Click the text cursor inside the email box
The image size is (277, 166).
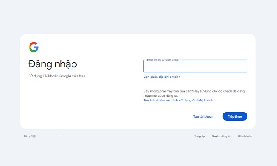147,66
